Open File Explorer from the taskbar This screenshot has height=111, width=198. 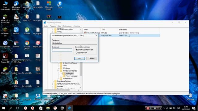tap(48, 108)
